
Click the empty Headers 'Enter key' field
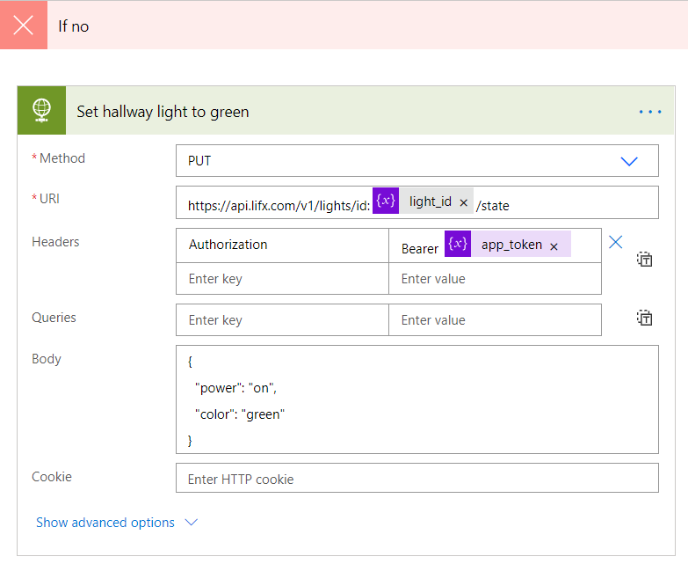281,279
